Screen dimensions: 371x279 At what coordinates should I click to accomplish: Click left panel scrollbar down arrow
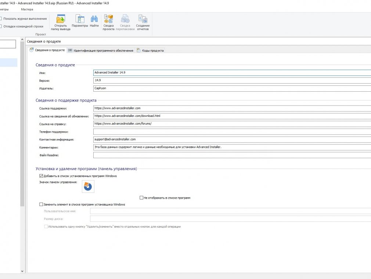[x=22, y=271]
